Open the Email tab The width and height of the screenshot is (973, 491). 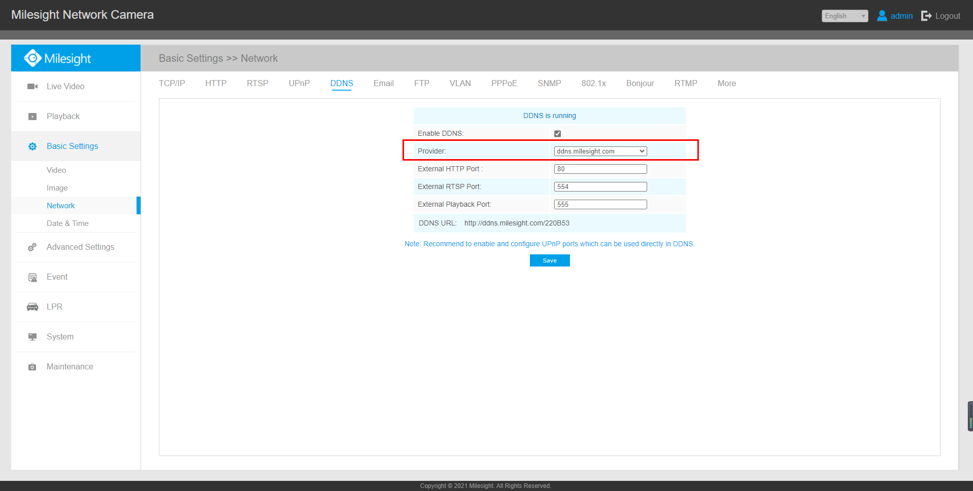tap(384, 84)
